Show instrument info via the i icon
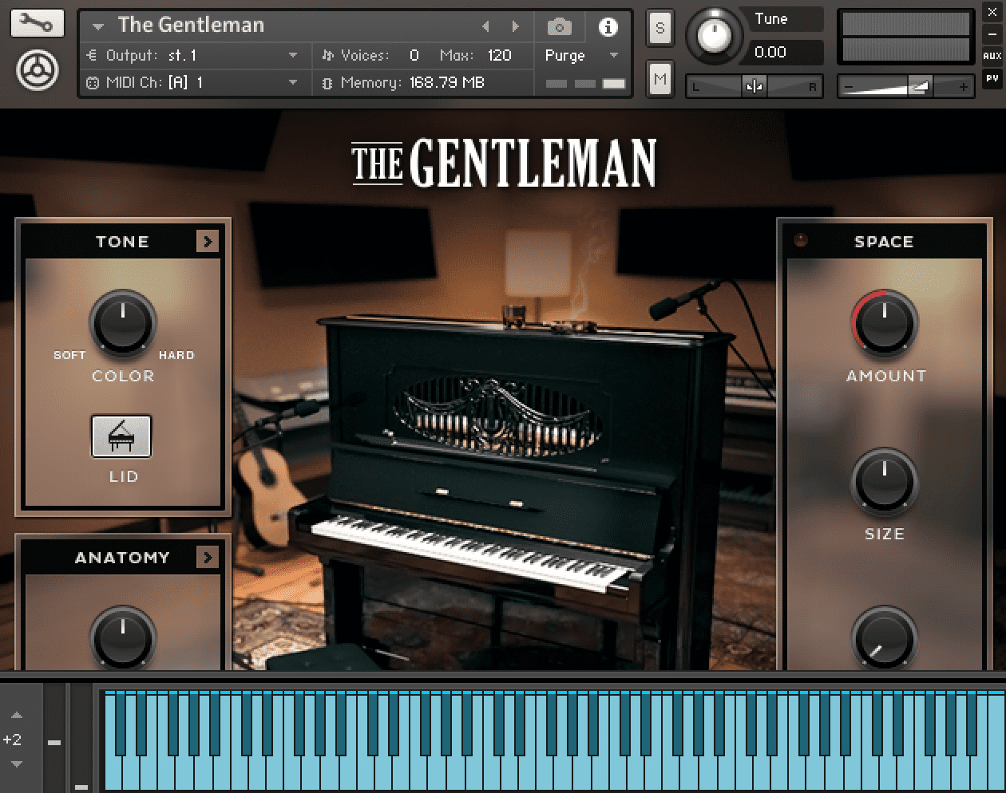This screenshot has height=793, width=1006. 608,27
